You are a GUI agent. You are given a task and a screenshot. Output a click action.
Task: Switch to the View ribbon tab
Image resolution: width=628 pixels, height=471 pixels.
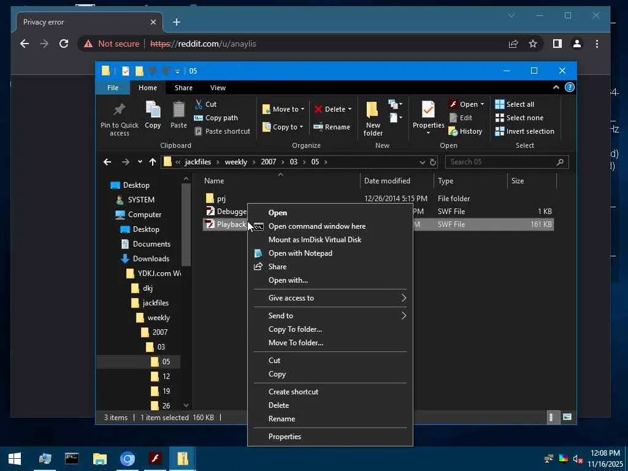(218, 88)
